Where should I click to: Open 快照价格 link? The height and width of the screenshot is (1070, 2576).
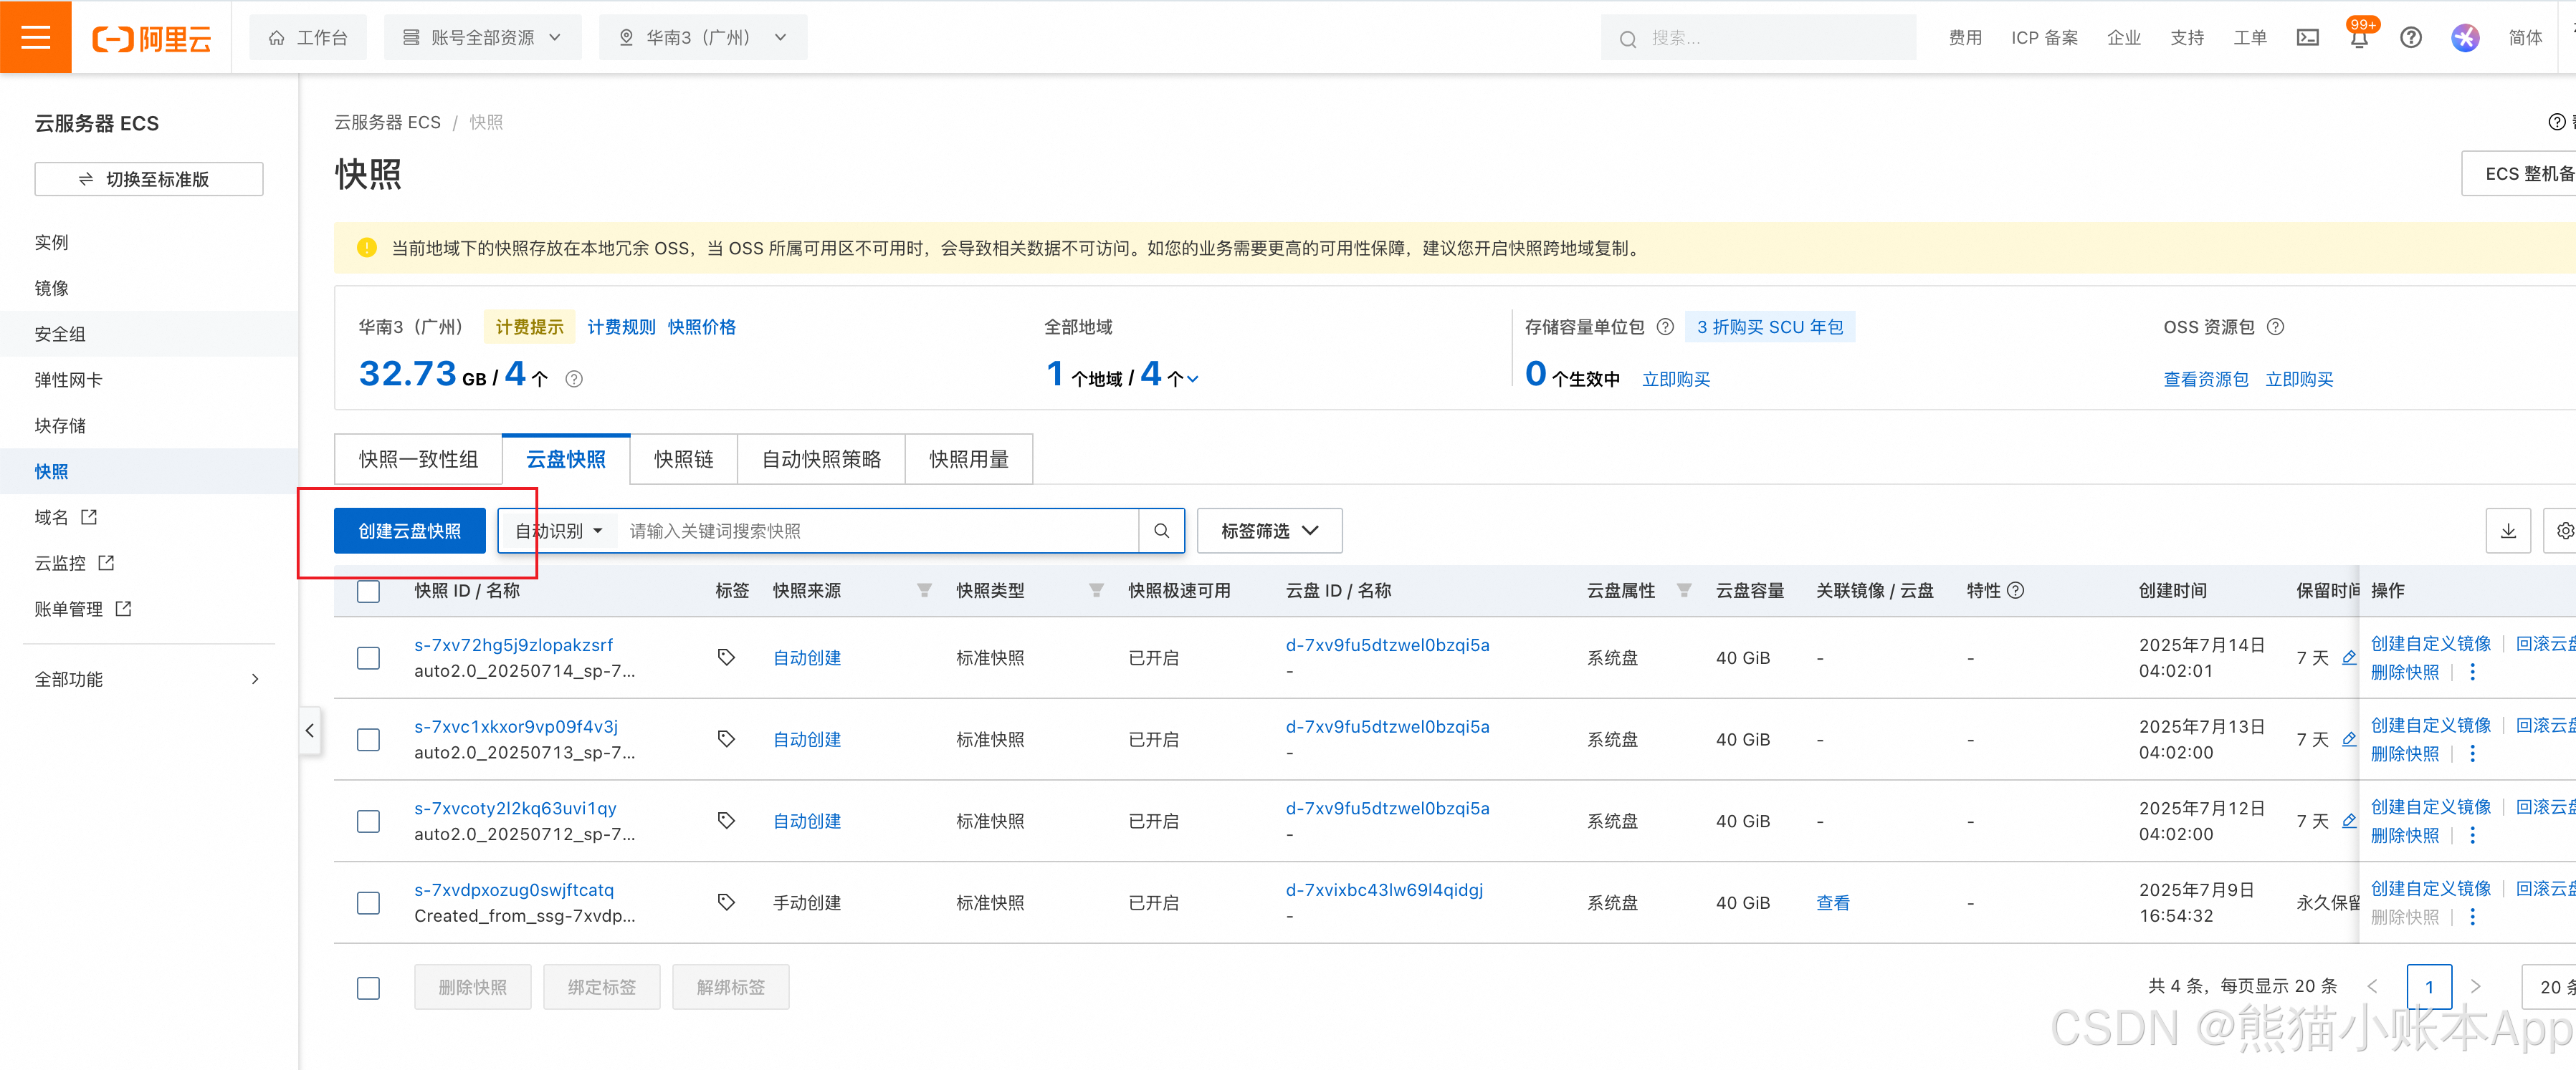tap(702, 327)
